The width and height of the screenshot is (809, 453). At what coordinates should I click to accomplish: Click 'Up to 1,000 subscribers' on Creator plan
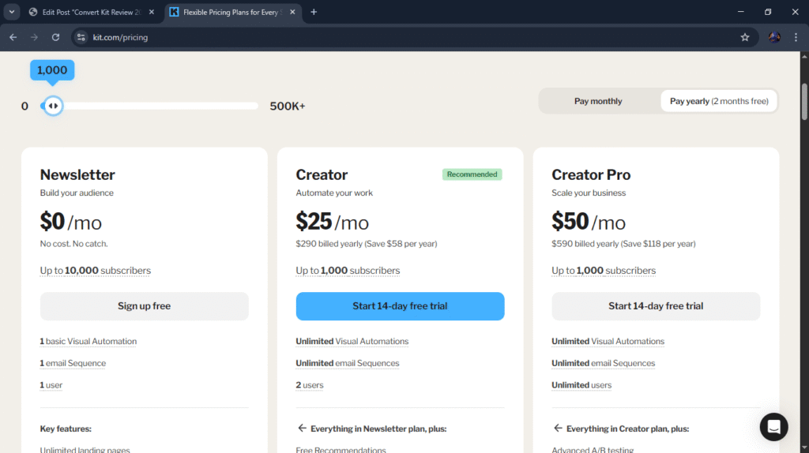point(348,271)
